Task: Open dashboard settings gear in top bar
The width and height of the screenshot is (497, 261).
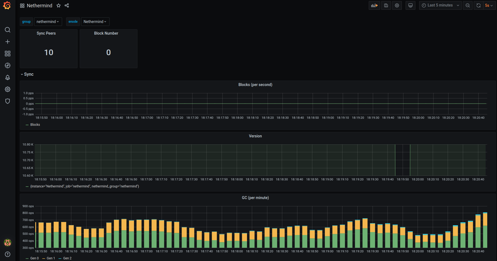Action: [x=397, y=5]
